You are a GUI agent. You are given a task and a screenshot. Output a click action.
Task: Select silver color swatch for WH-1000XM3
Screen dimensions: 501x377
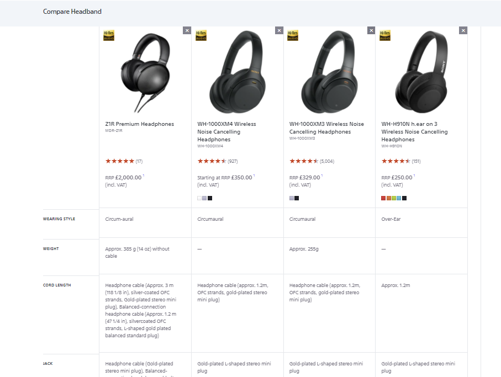click(292, 198)
